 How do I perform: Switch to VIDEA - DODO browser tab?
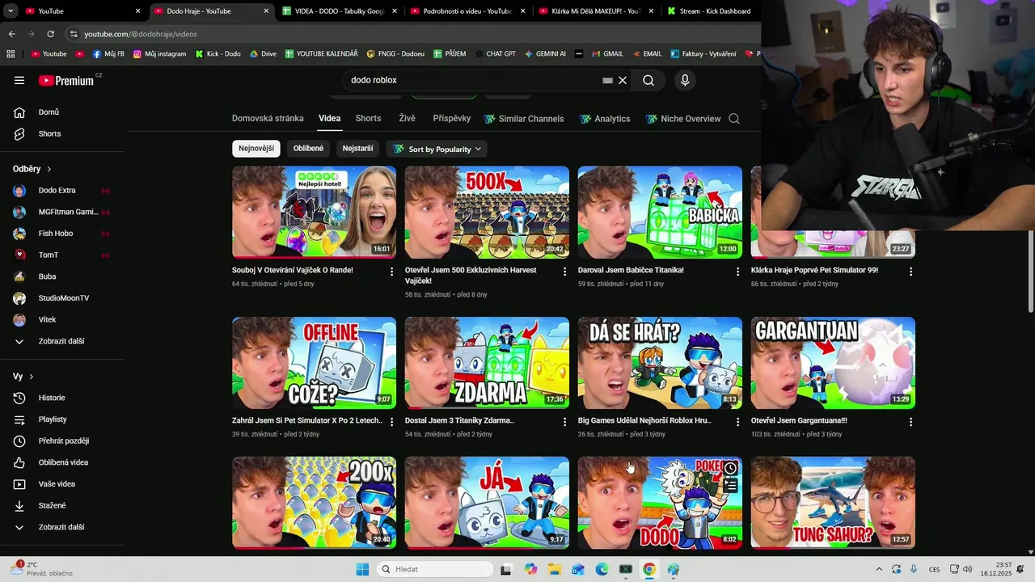[340, 11]
